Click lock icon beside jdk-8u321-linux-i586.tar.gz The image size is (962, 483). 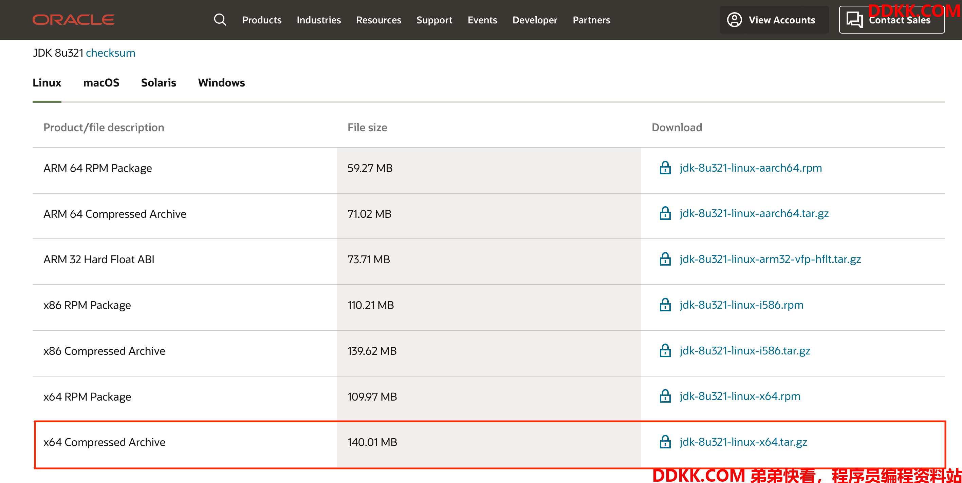tap(665, 350)
